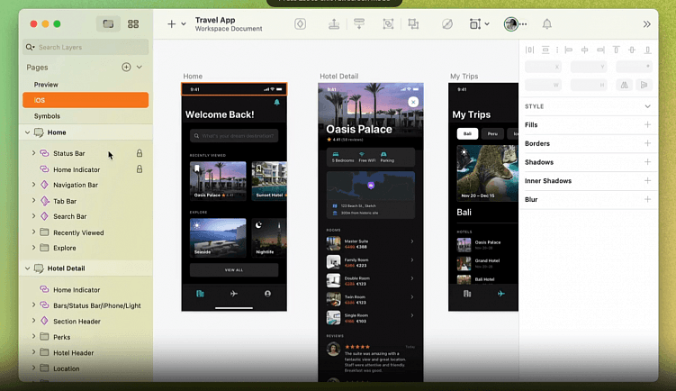The width and height of the screenshot is (676, 391).
Task: Click align left edges icon in inspector
Action: click(x=569, y=50)
